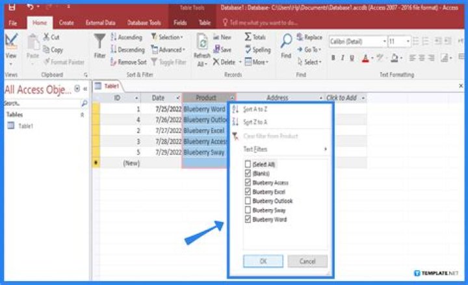Image resolution: width=468 pixels, height=285 pixels.
Task: Sort records Descending from the ribbon
Action: (127, 49)
